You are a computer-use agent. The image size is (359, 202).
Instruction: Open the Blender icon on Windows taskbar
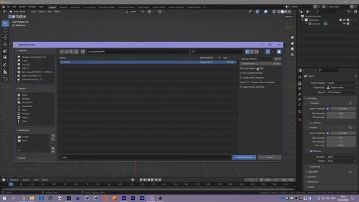pos(151,198)
